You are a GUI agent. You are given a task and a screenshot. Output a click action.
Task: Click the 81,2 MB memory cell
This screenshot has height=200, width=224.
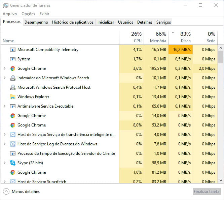click(156, 172)
